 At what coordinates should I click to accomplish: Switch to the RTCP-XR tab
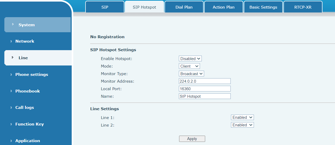[x=303, y=7]
